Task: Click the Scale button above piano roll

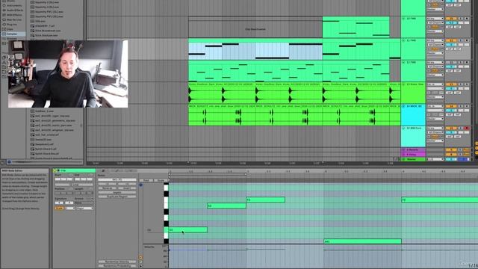Action: coord(161,180)
